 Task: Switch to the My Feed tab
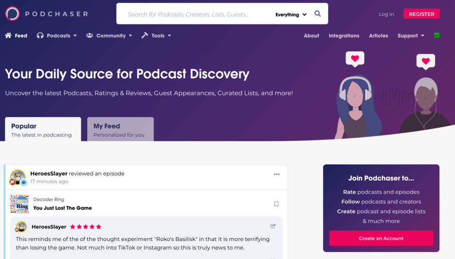click(120, 129)
